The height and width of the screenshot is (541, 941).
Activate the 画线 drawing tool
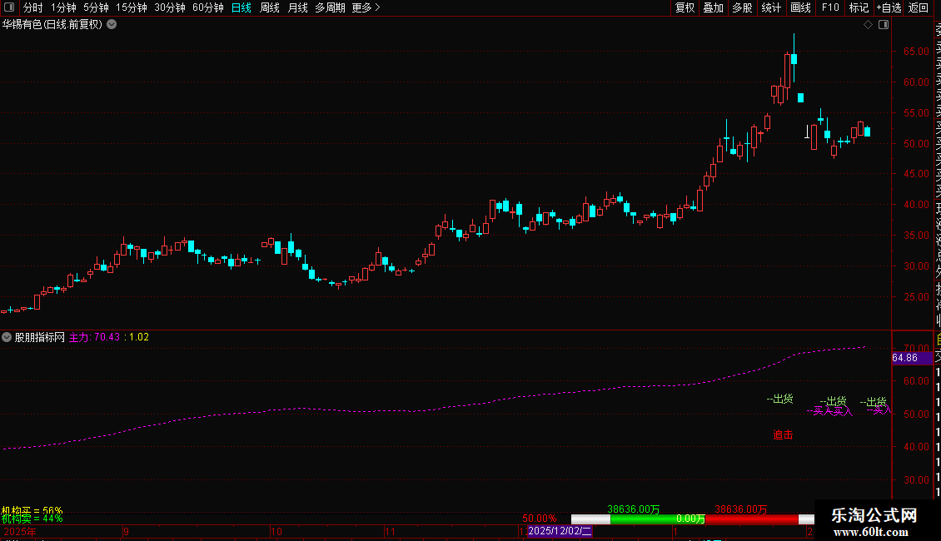pos(800,7)
